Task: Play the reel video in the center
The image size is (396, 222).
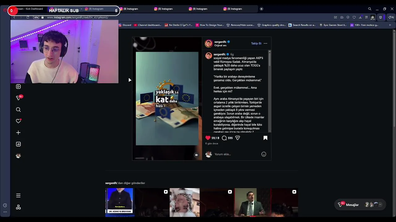Action: coord(167,98)
